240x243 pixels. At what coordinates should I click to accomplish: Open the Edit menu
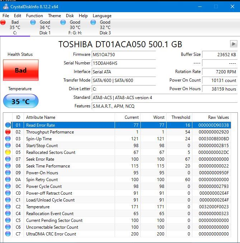(18, 16)
